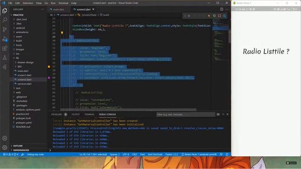
Task: Open README.md in the explorer
Action: (23, 127)
